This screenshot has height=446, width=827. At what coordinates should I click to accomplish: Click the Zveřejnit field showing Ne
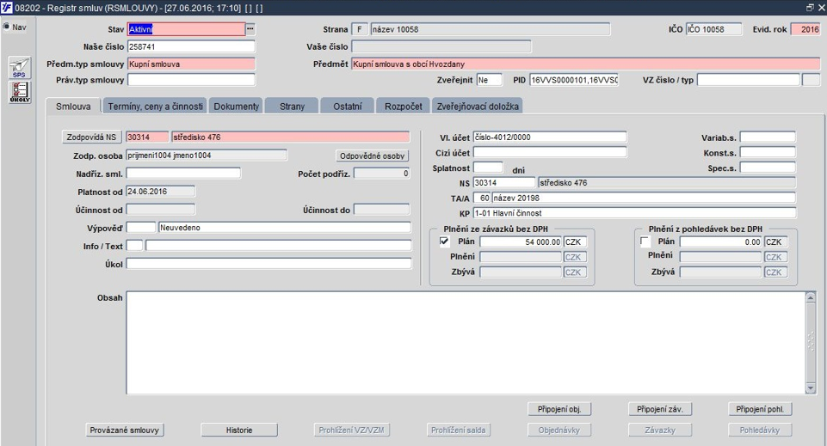tap(490, 80)
